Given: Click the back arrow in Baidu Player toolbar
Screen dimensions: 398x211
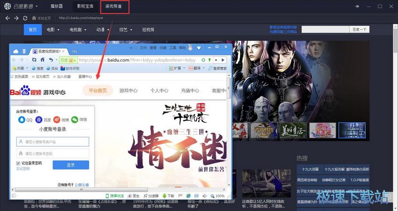Looking at the screenshot, I should coord(7,18).
